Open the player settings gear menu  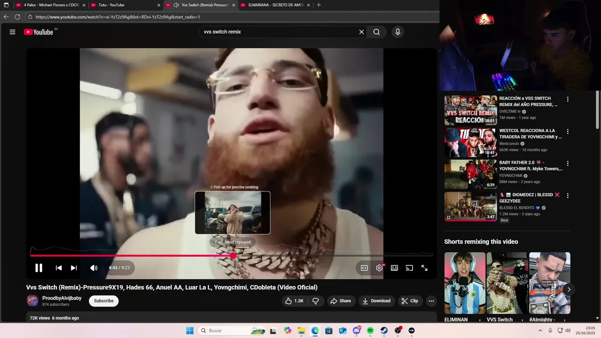tap(379, 268)
